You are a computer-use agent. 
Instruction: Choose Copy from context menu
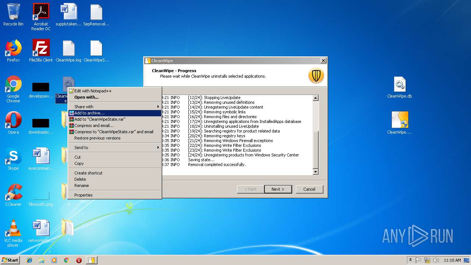[x=115, y=163]
